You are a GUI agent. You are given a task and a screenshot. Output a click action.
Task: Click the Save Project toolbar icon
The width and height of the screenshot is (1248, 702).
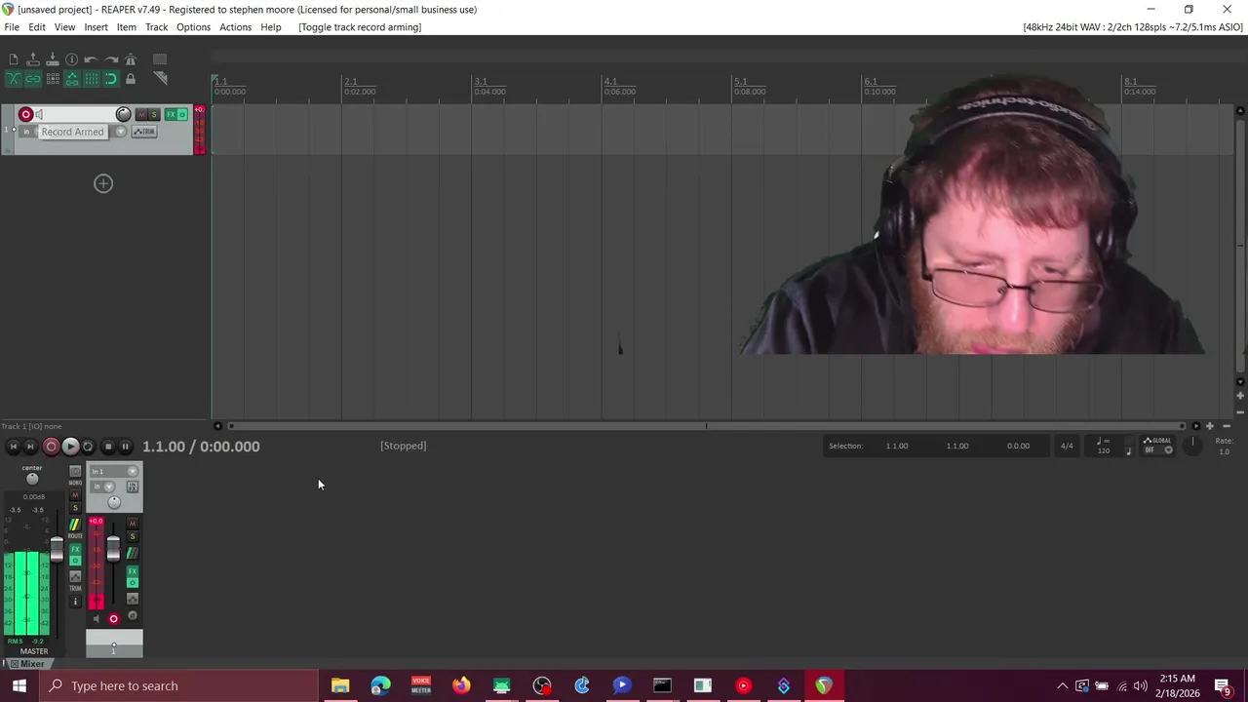(53, 59)
